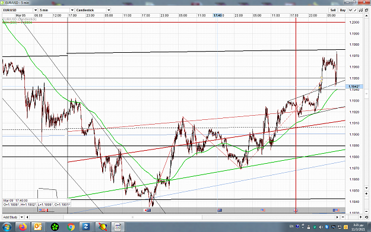
Task: Click the US-Canada flag event marker at left
Action: (x=43, y=210)
